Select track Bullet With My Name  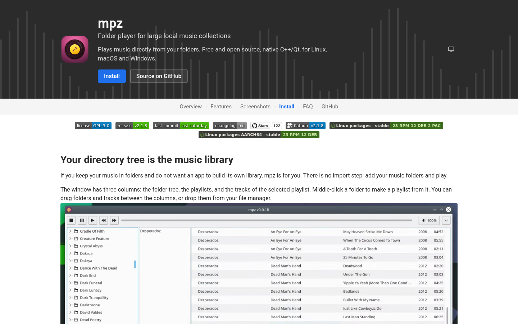click(x=361, y=300)
